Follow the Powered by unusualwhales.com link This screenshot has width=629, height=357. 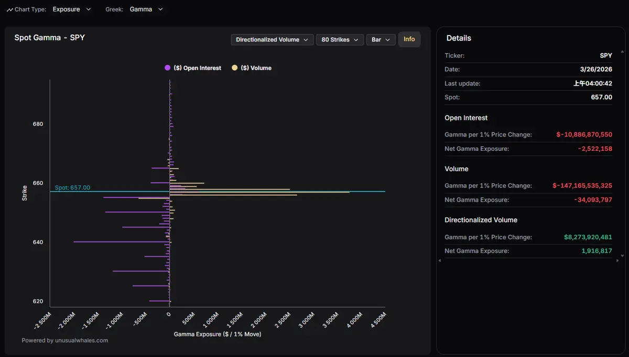coord(65,340)
